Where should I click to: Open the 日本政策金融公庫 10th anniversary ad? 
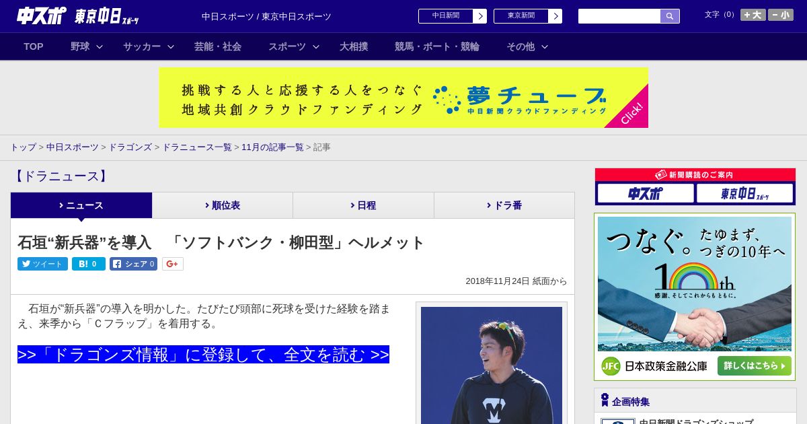tap(695, 297)
